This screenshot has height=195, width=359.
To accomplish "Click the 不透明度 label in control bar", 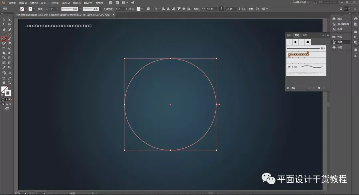I will [108, 9].
